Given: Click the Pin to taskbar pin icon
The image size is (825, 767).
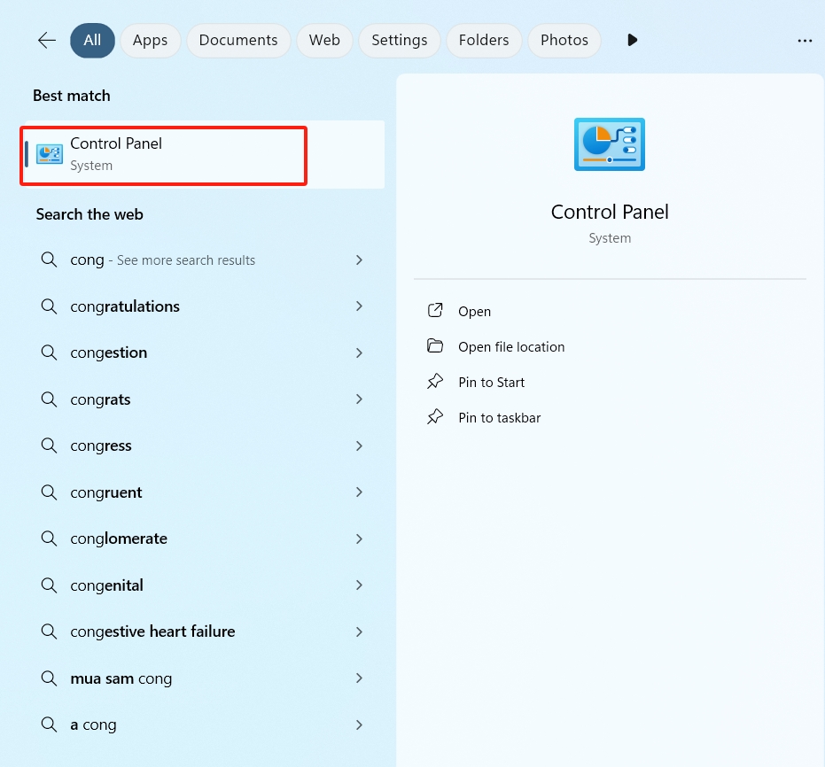Looking at the screenshot, I should click(435, 417).
